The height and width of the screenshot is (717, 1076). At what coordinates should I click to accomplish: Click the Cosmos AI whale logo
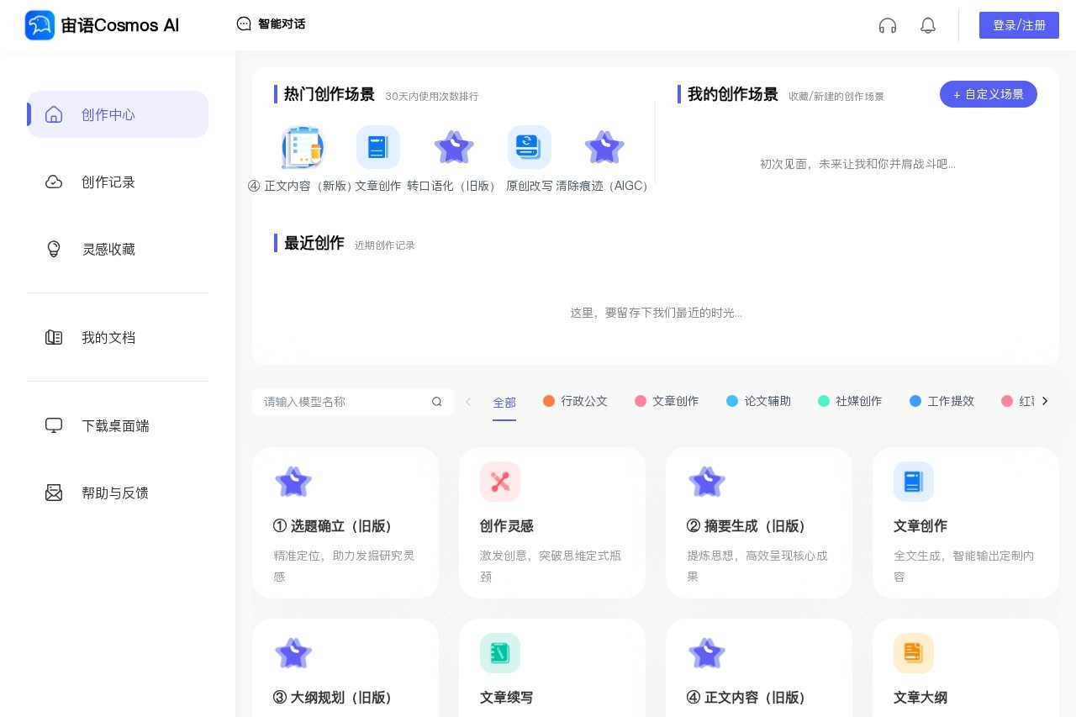click(x=40, y=25)
